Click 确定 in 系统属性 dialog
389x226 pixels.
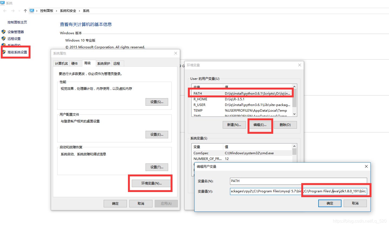coord(115,204)
